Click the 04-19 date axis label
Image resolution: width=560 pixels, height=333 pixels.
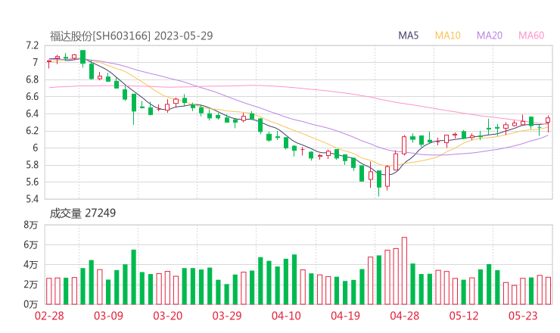tap(345, 316)
